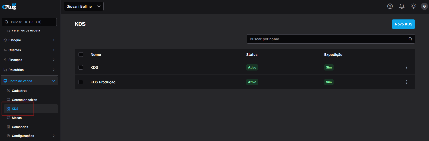Click Sim badge in KDS Produção row

329,82
